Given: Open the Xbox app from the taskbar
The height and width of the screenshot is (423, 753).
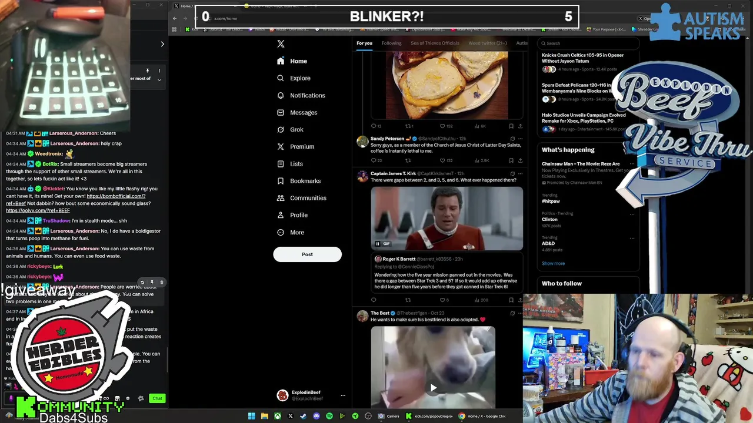Looking at the screenshot, I should (278, 416).
